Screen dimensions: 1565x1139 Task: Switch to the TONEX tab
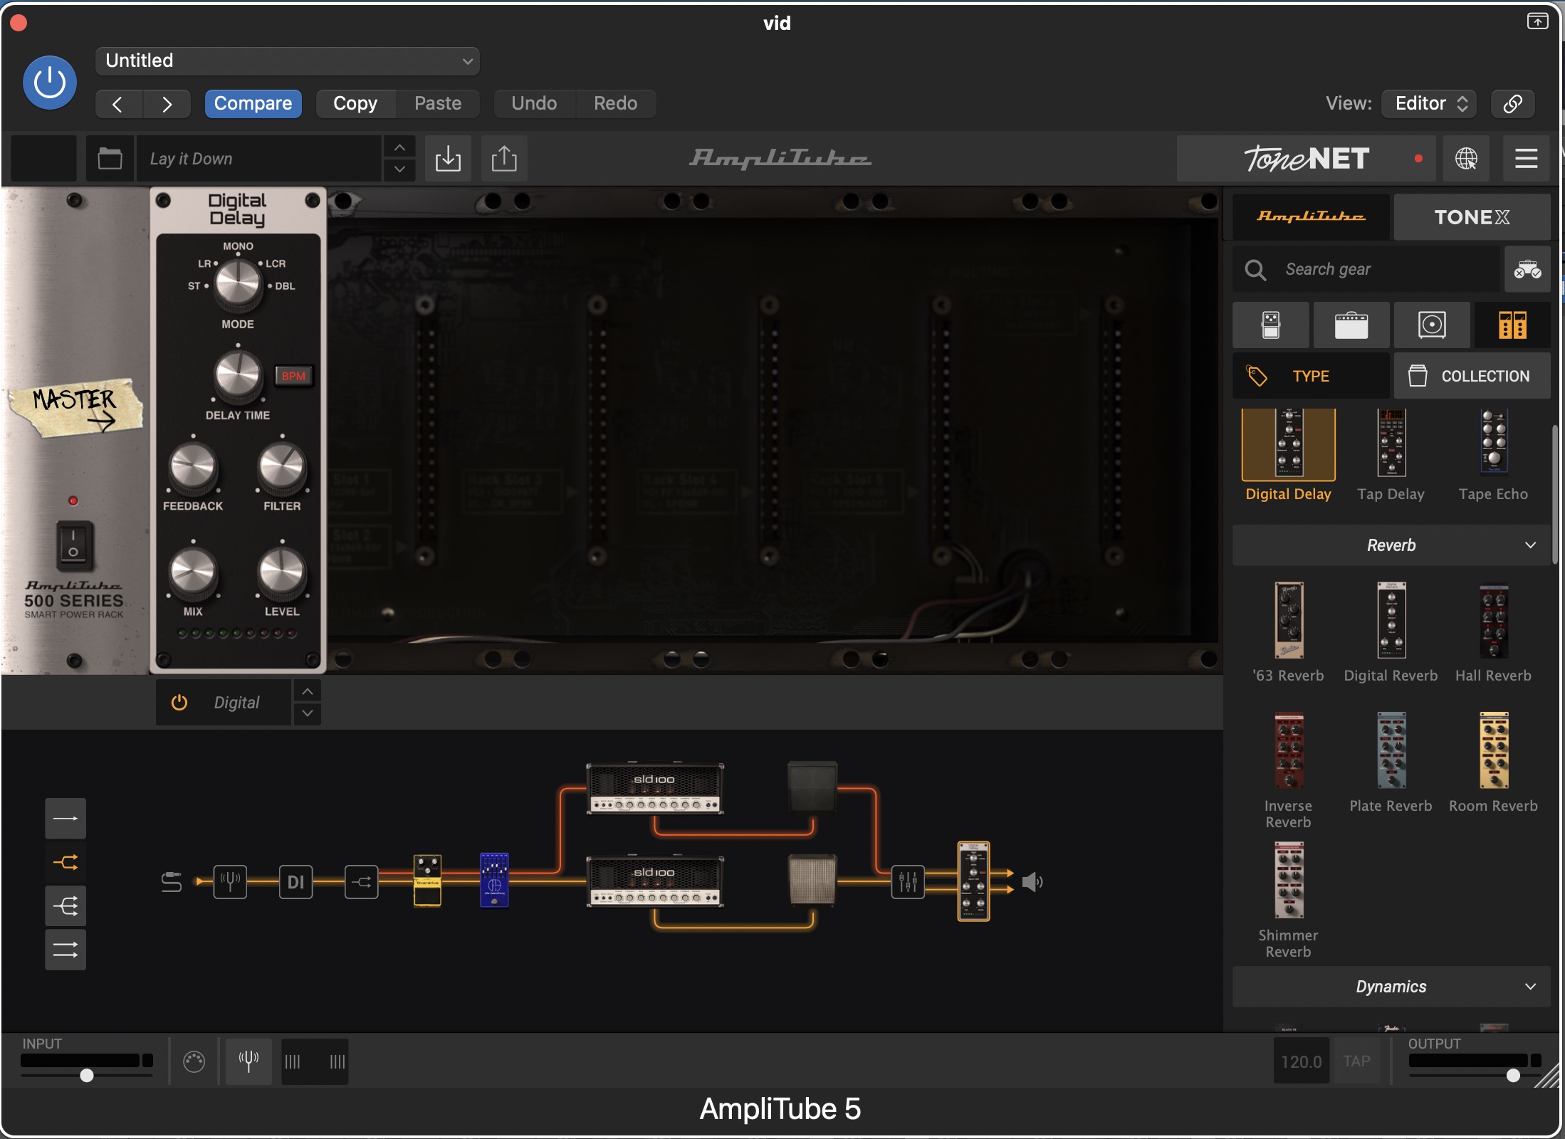click(1471, 216)
